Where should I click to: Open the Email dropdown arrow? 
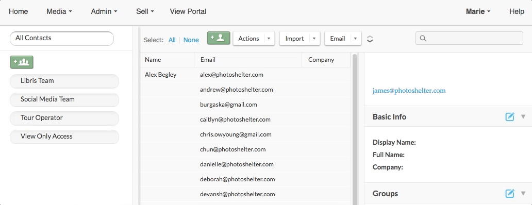click(x=356, y=39)
